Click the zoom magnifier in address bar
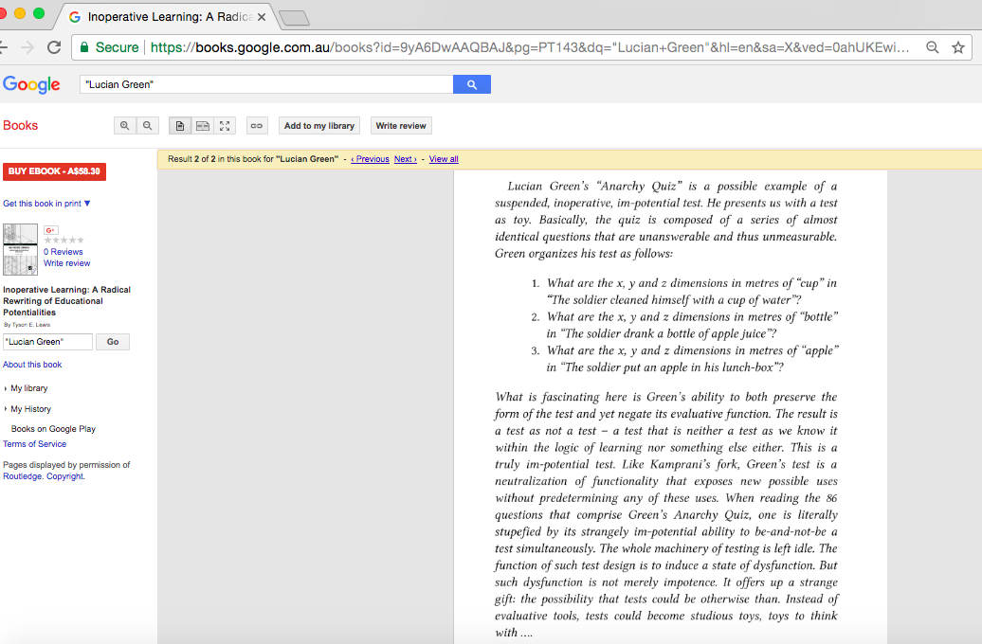Image resolution: width=982 pixels, height=644 pixels. point(932,47)
